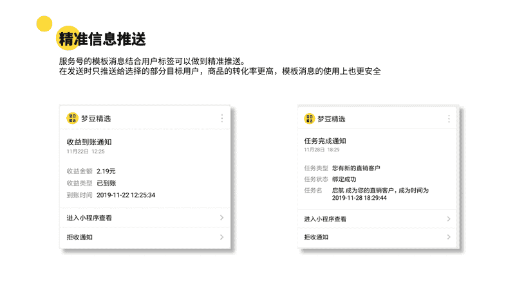The width and height of the screenshot is (515, 289).
Task: Open 进入小程序查看 in 任务完成通知 card
Action: [x=377, y=219]
